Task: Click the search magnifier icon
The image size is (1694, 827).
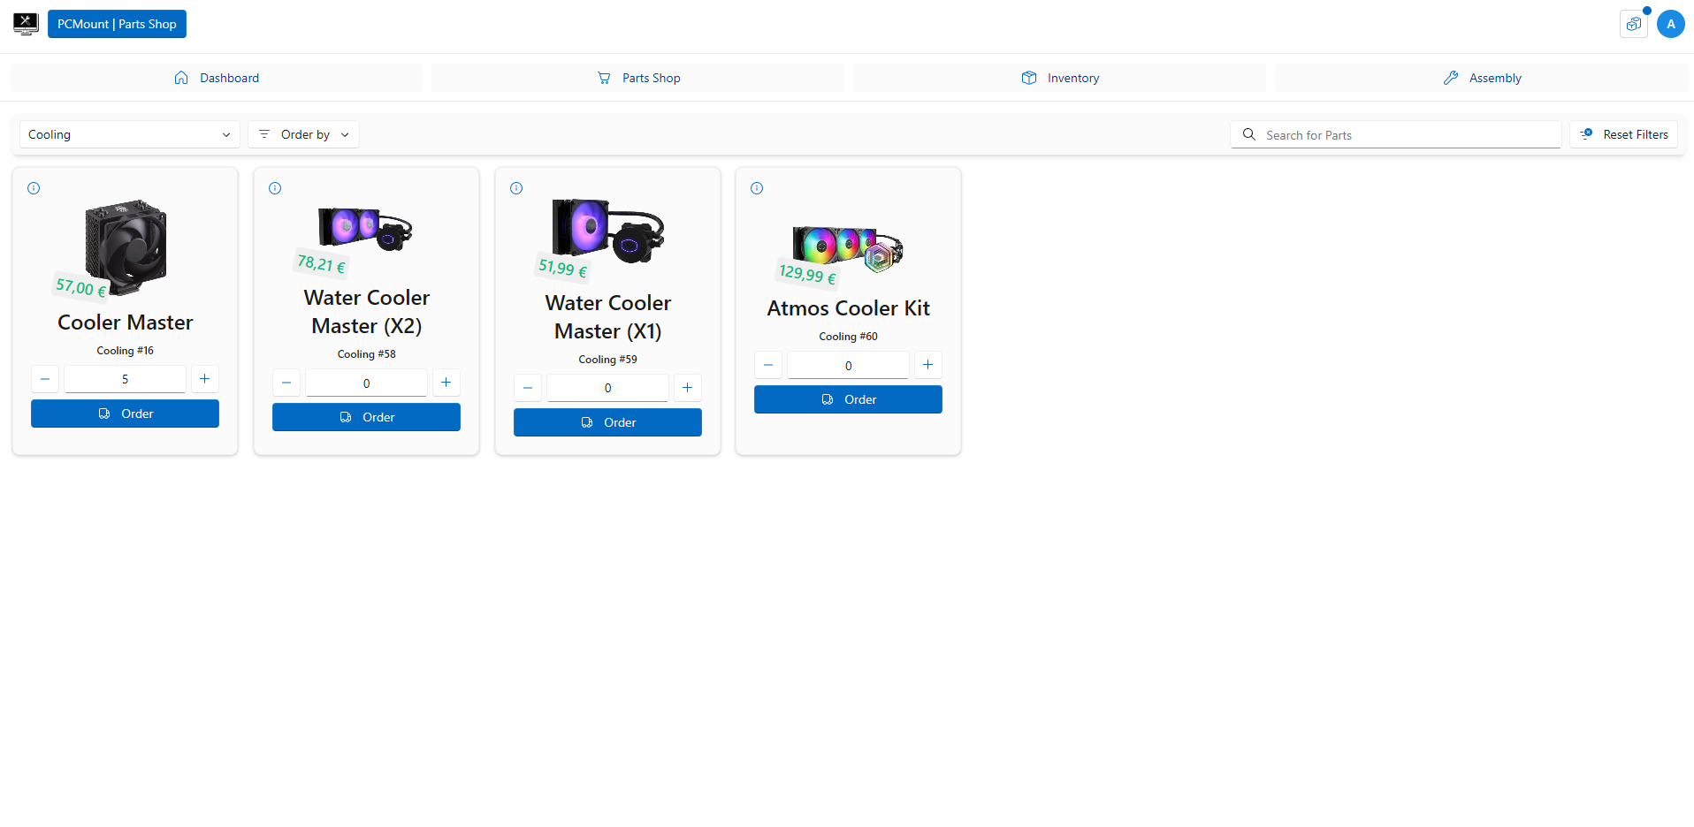Action: click(x=1249, y=134)
